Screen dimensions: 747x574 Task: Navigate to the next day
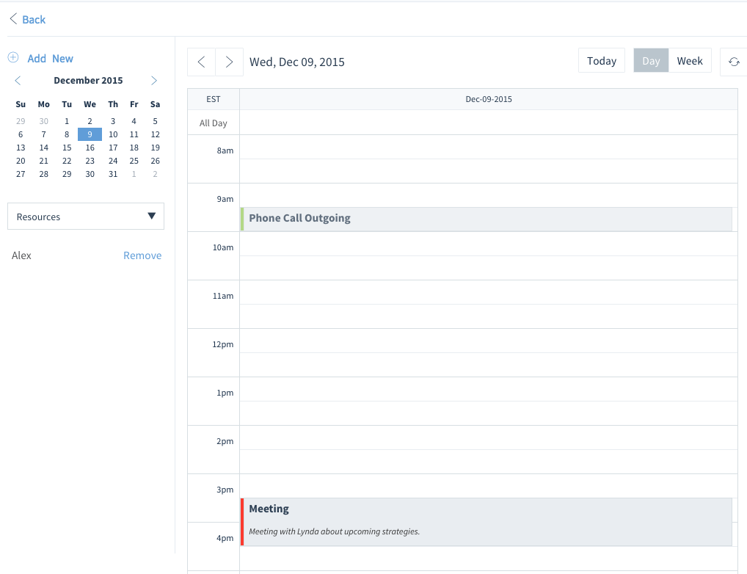coord(229,62)
